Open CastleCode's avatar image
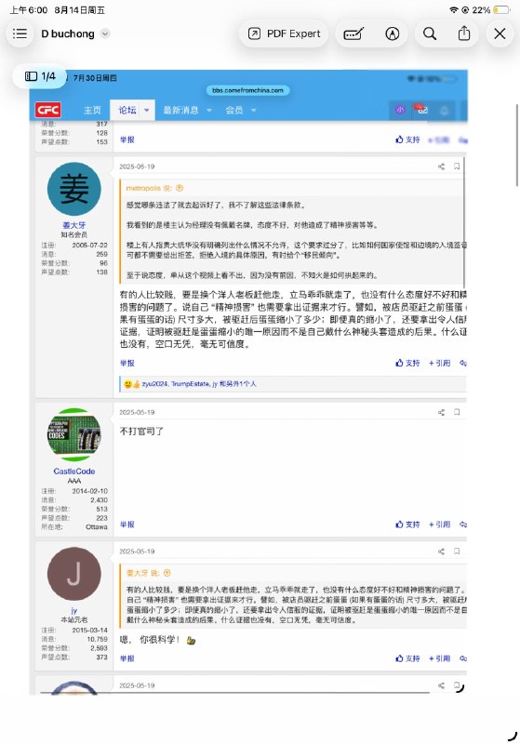Image resolution: width=520 pixels, height=744 pixels. [x=74, y=435]
